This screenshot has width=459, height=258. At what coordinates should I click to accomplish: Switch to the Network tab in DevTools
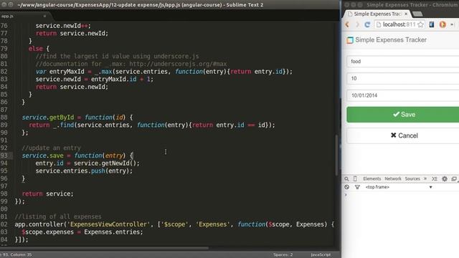(x=393, y=178)
